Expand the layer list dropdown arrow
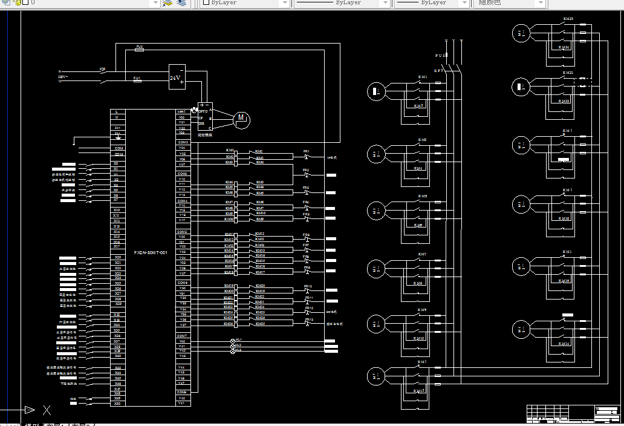 [155, 3]
